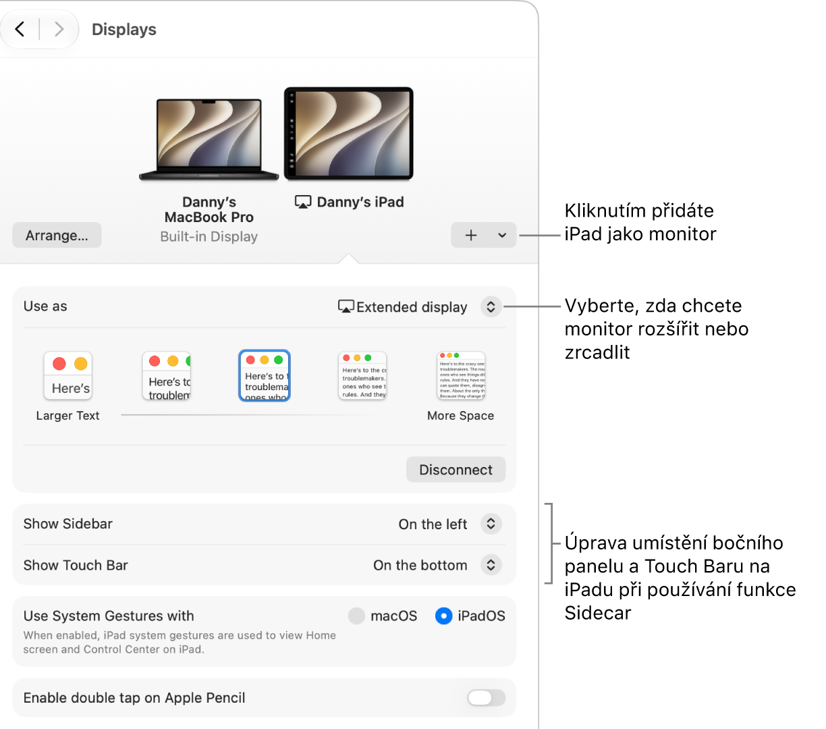The width and height of the screenshot is (826, 729).
Task: Go forward with the right chevron
Action: point(59,29)
